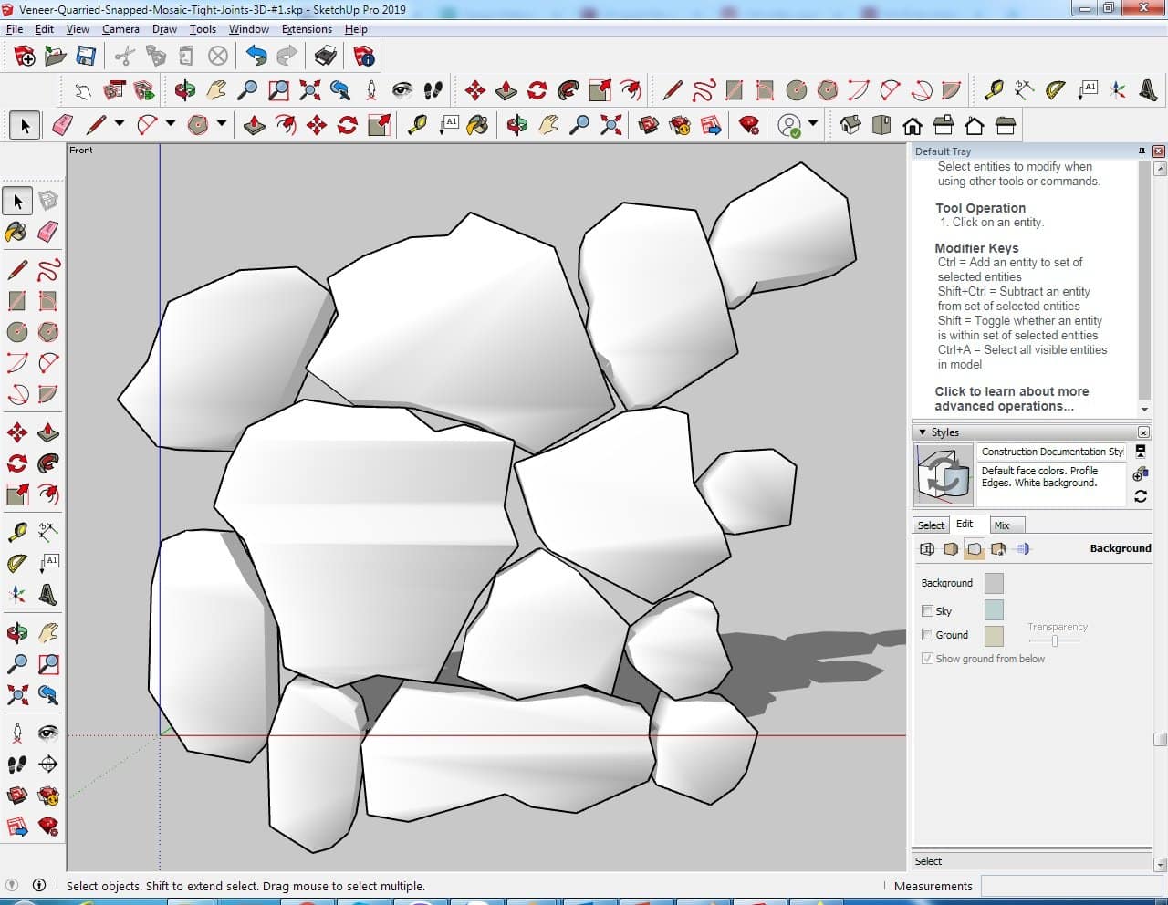The width and height of the screenshot is (1168, 905).
Task: Click the Save icon in the top toolbar
Action: pos(86,57)
